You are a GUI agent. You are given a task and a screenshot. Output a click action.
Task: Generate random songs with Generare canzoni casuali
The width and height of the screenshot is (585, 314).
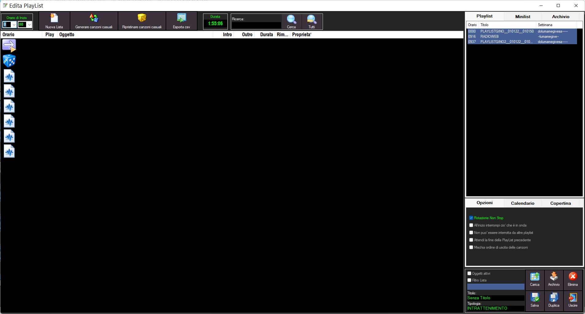click(x=94, y=21)
